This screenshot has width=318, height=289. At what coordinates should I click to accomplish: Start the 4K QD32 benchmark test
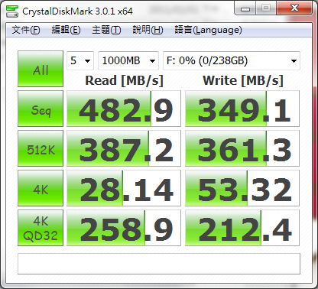click(41, 228)
